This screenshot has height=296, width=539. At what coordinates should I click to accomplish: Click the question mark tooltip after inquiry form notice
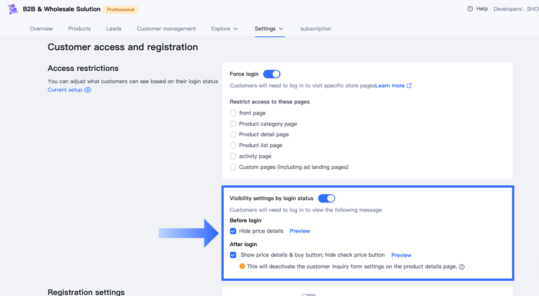(462, 267)
